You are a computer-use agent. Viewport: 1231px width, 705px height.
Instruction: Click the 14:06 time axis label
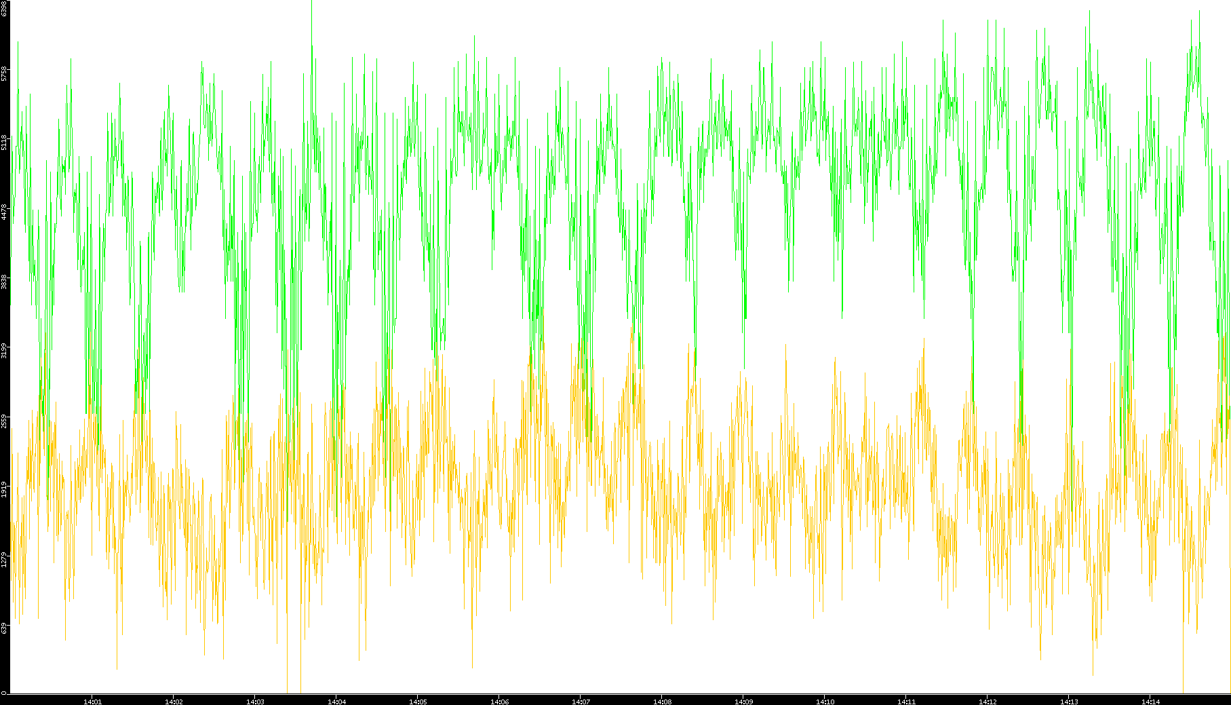[x=499, y=701]
